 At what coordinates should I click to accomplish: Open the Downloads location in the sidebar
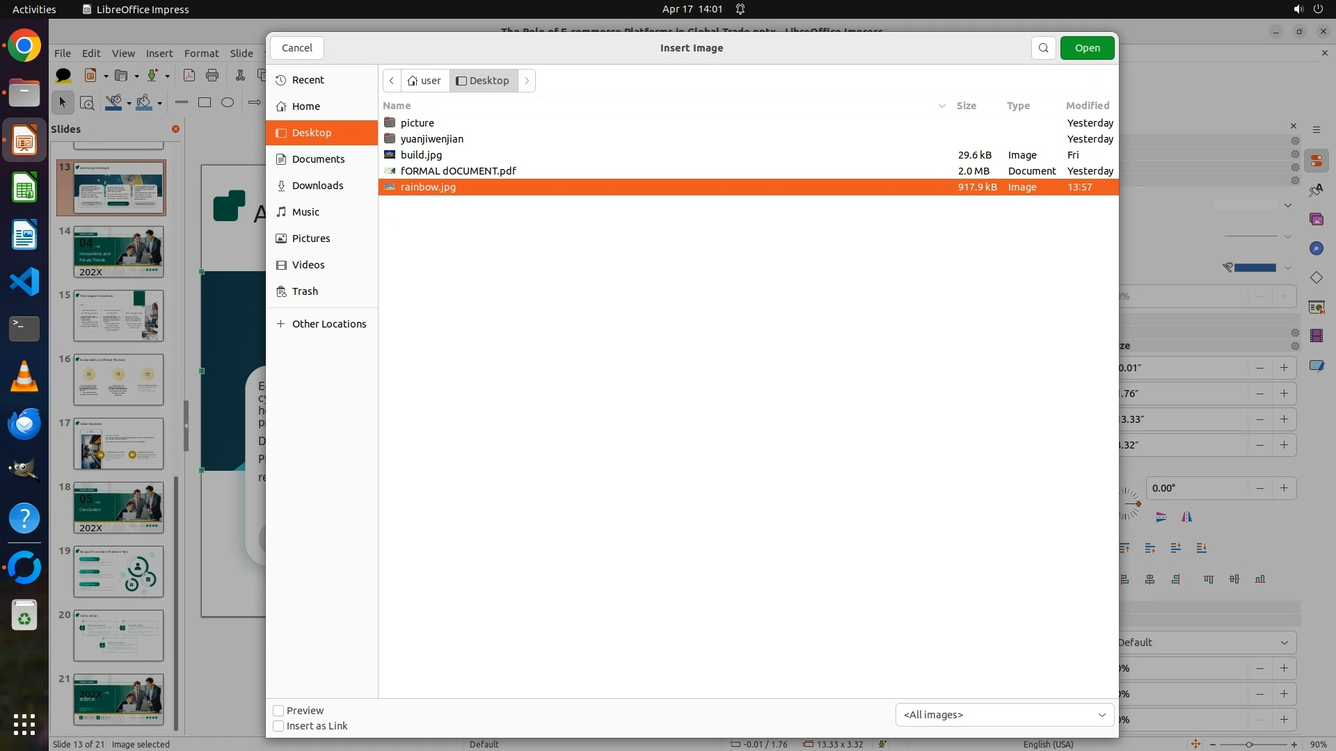pos(317,186)
